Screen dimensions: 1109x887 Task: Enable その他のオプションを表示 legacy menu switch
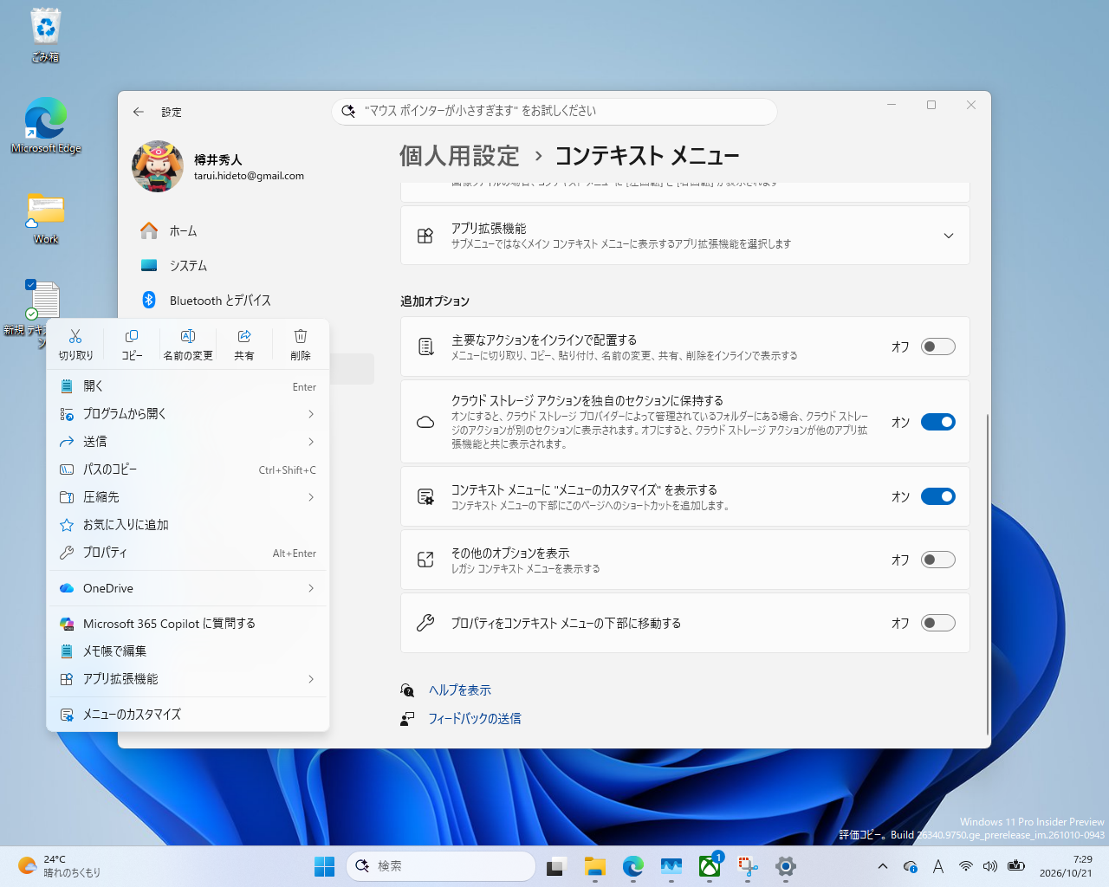tap(938, 560)
